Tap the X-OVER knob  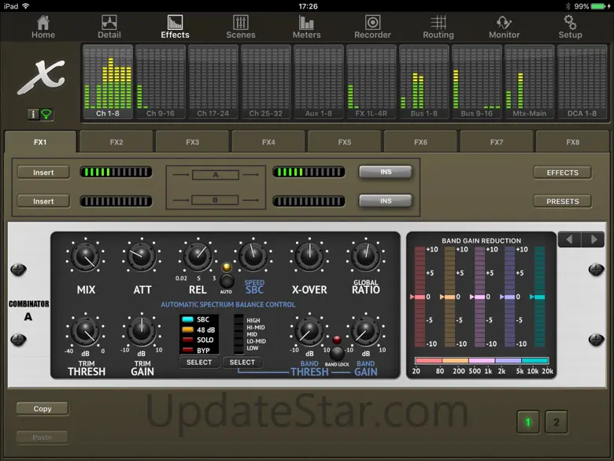coord(309,257)
